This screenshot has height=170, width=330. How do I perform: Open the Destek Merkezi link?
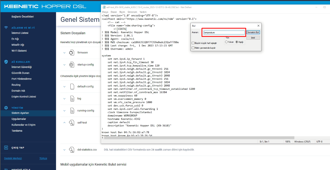(x=13, y=158)
